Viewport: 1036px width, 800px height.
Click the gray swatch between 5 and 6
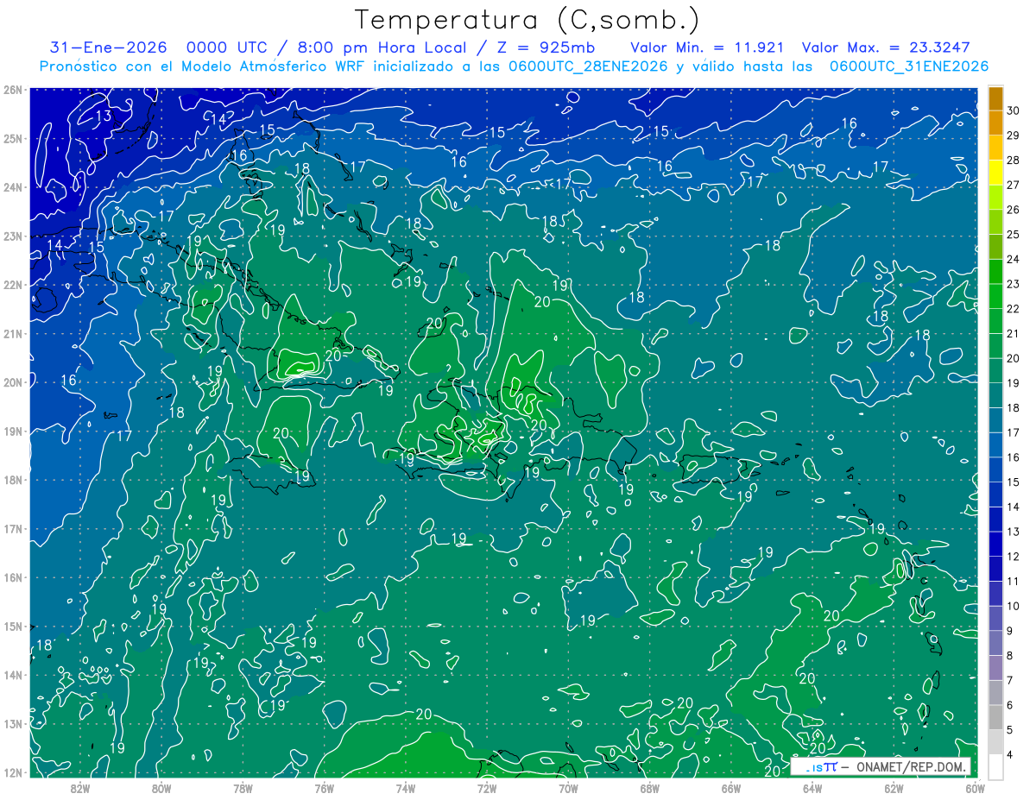pyautogui.click(x=995, y=717)
